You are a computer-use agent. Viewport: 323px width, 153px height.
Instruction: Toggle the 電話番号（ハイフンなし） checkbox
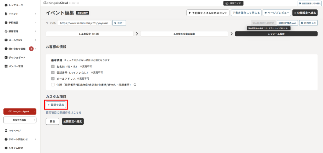point(53,73)
